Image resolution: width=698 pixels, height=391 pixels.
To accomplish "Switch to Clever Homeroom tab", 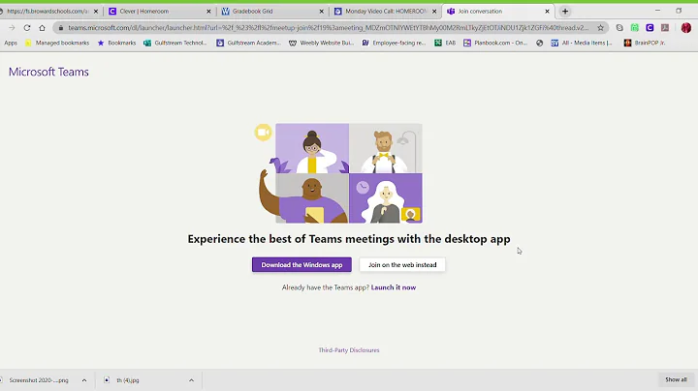I will pyautogui.click(x=158, y=11).
